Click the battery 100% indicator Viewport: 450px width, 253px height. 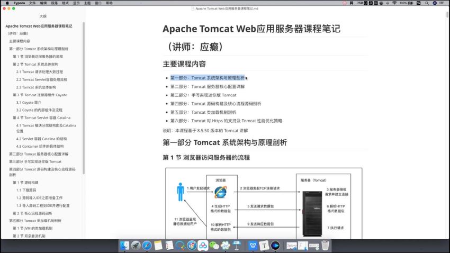pyautogui.click(x=407, y=3)
